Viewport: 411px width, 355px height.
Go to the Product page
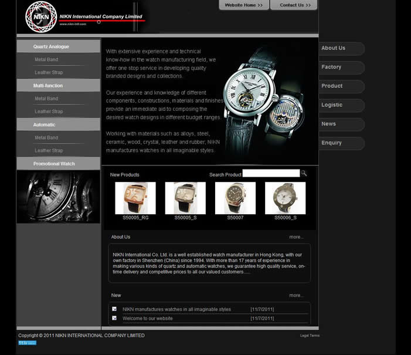pyautogui.click(x=341, y=86)
